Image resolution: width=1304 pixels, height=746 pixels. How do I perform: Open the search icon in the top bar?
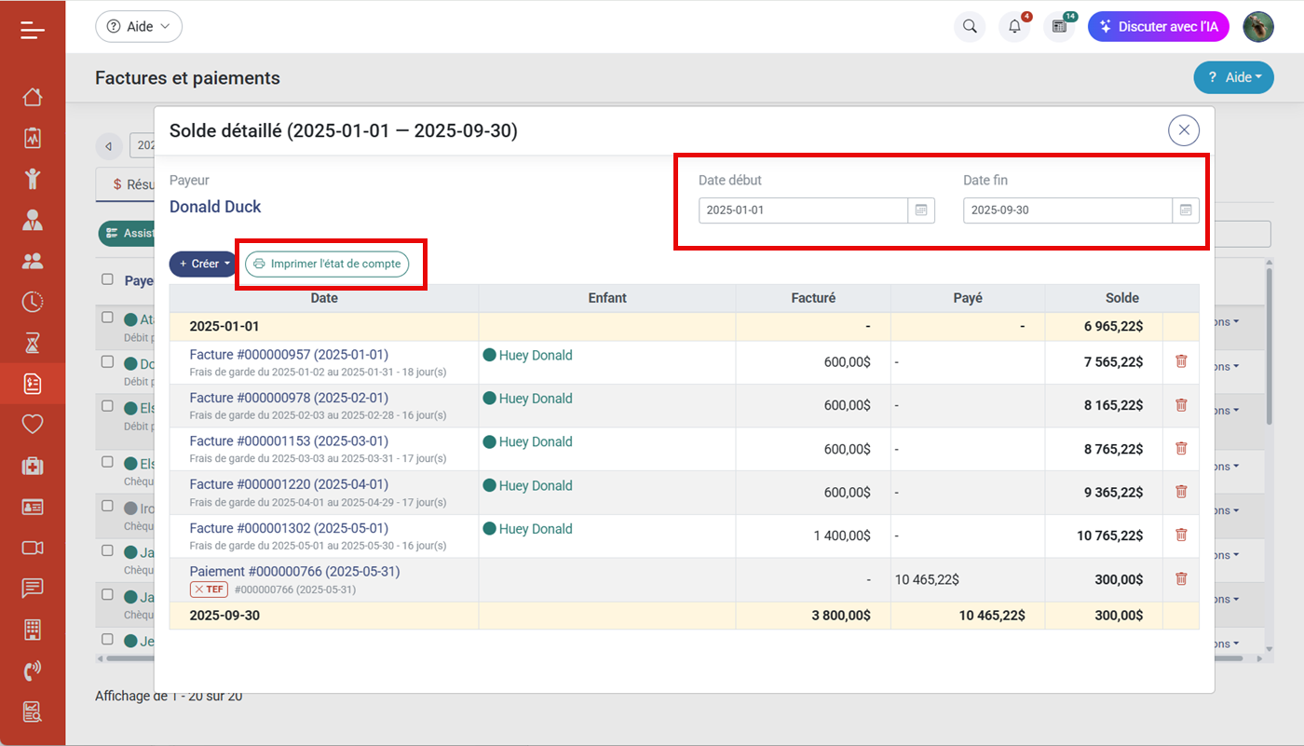click(x=969, y=26)
